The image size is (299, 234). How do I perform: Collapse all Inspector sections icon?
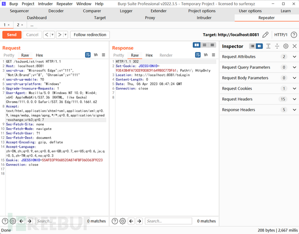(277, 46)
